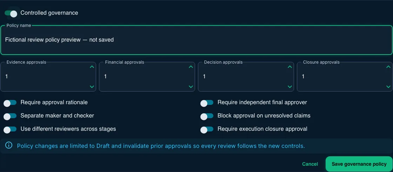Enable Require execution closure approval toggle

tap(207, 129)
